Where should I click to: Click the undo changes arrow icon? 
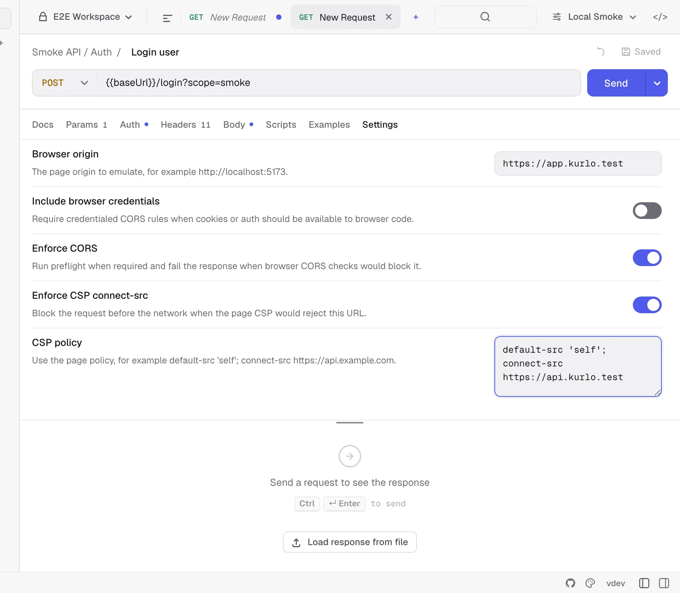pyautogui.click(x=601, y=51)
